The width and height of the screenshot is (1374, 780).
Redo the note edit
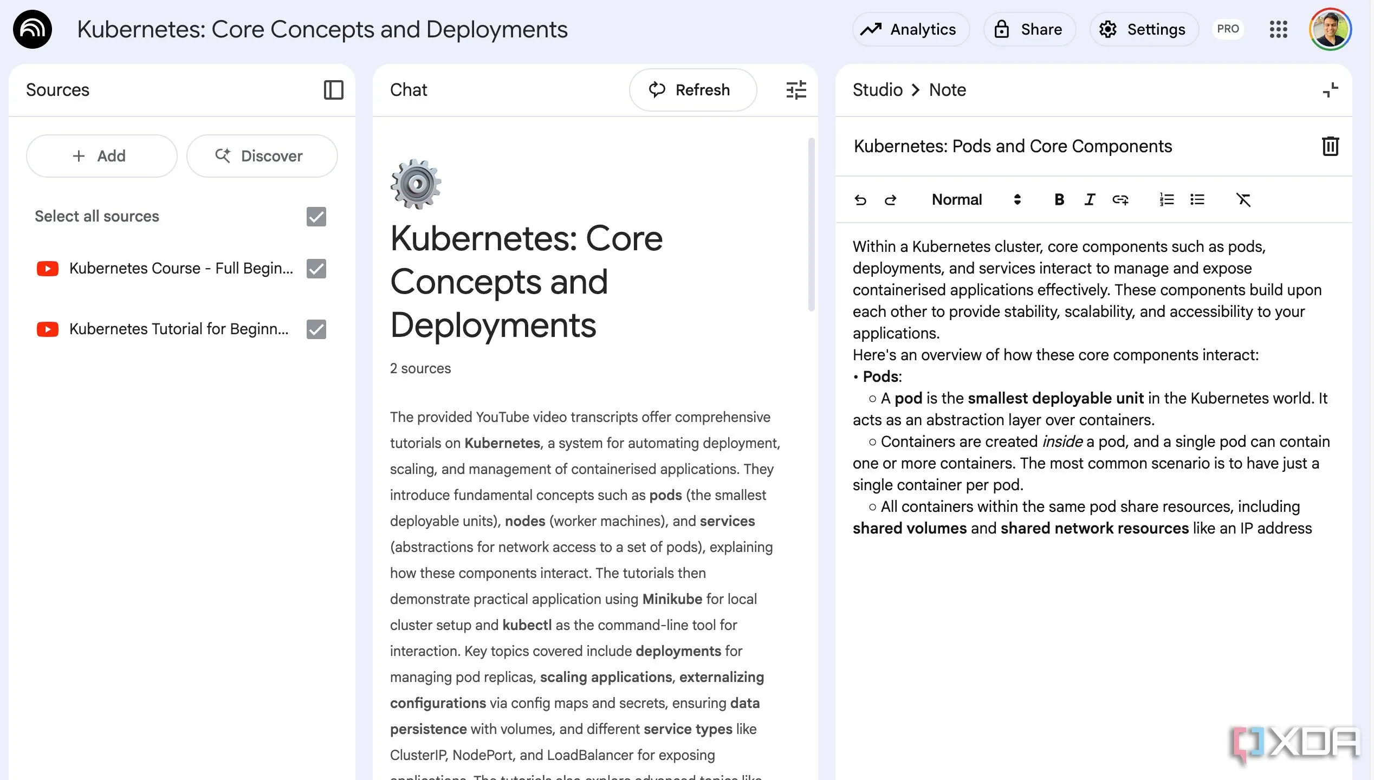click(890, 200)
